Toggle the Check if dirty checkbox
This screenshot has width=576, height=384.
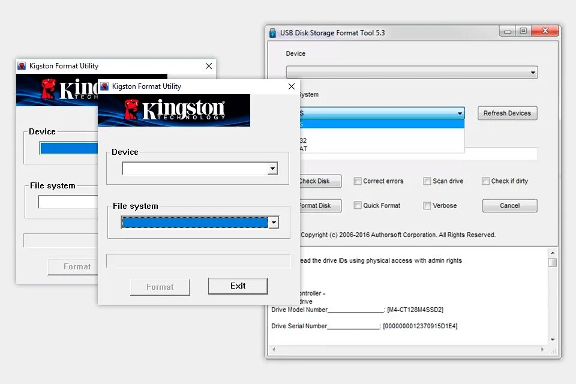(x=485, y=181)
